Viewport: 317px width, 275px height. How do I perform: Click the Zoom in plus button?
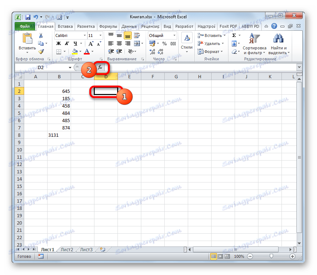(x=292, y=256)
